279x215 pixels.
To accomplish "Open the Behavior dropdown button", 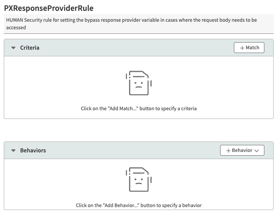I will (242, 150).
